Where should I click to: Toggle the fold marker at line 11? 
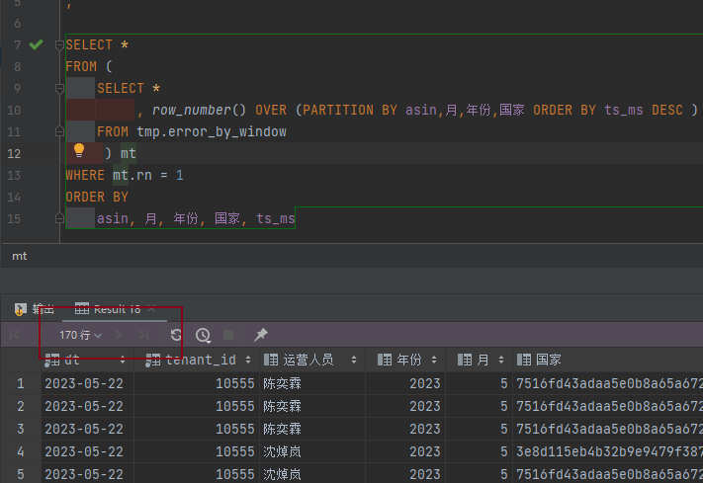click(59, 131)
